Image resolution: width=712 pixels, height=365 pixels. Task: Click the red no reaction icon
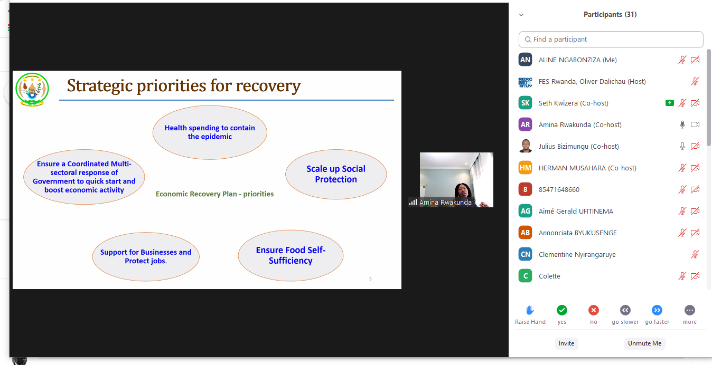[x=594, y=310]
